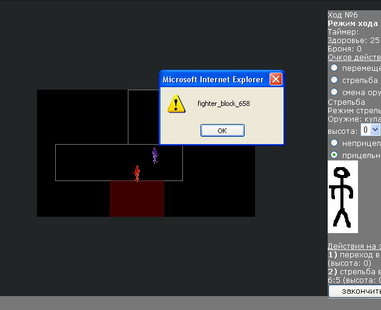Click the 'Оружие:' weapon line
The width and height of the screenshot is (381, 310).
[354, 119]
